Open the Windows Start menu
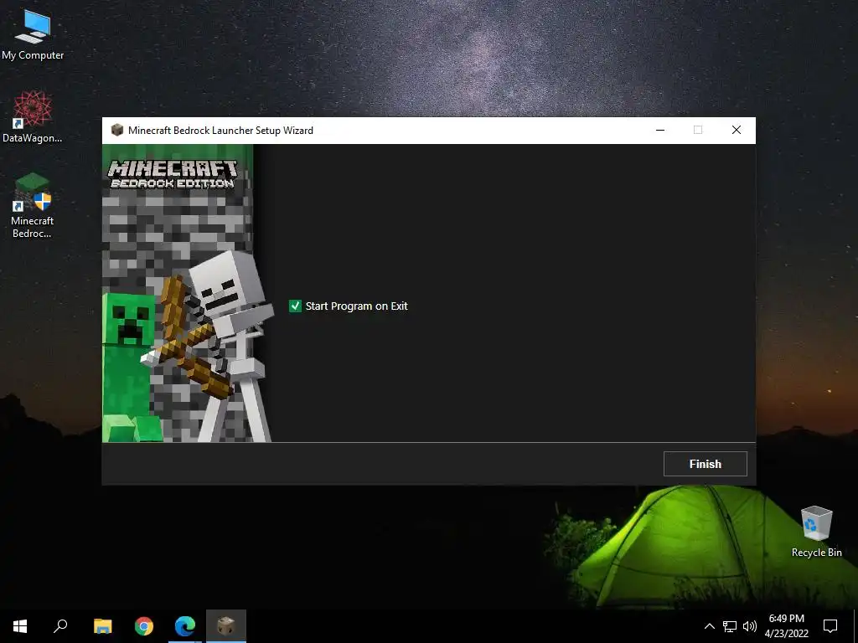The image size is (858, 643). pyautogui.click(x=20, y=626)
